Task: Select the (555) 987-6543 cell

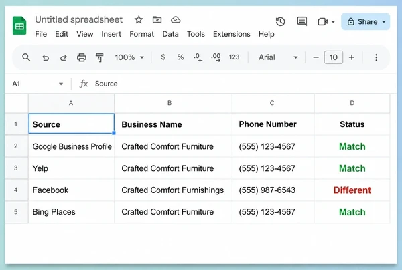Action: (x=273, y=190)
